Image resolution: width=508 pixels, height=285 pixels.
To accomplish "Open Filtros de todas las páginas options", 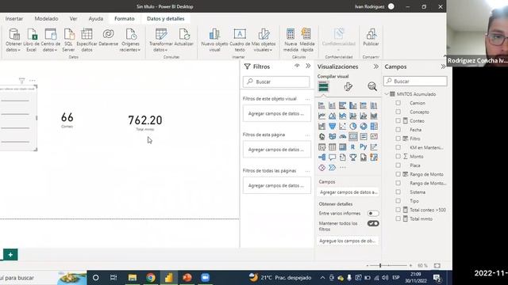I will pos(307,171).
